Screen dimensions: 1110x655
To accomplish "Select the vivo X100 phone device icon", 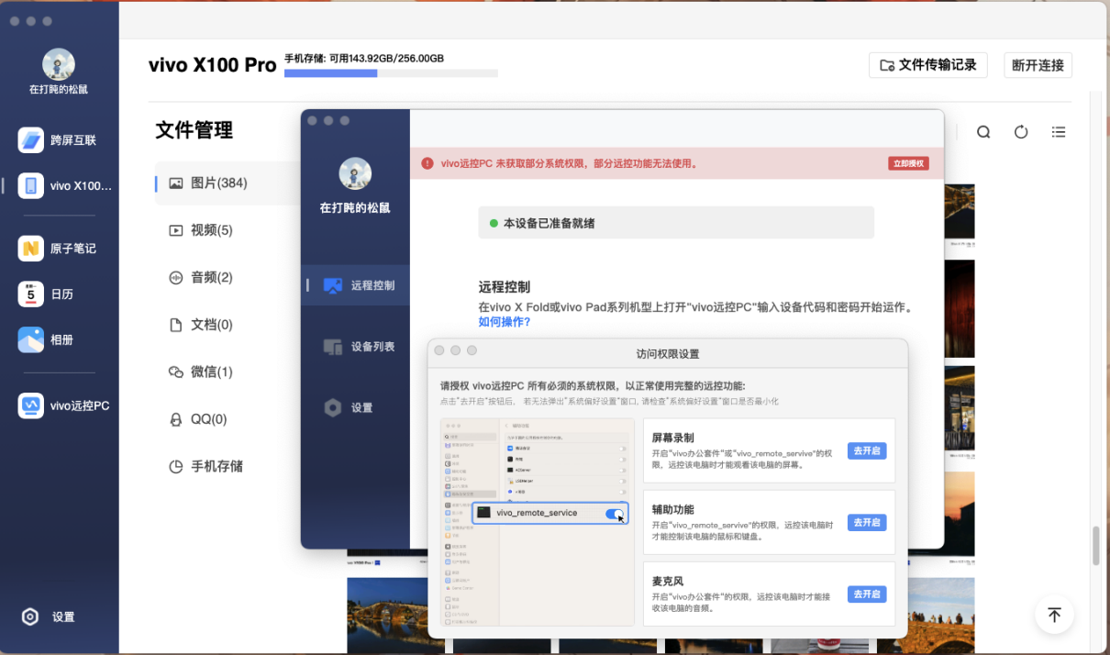I will point(30,185).
